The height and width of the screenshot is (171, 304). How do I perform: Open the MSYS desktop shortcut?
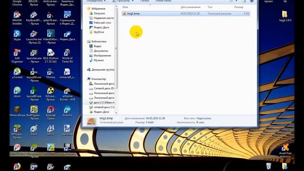51,130
